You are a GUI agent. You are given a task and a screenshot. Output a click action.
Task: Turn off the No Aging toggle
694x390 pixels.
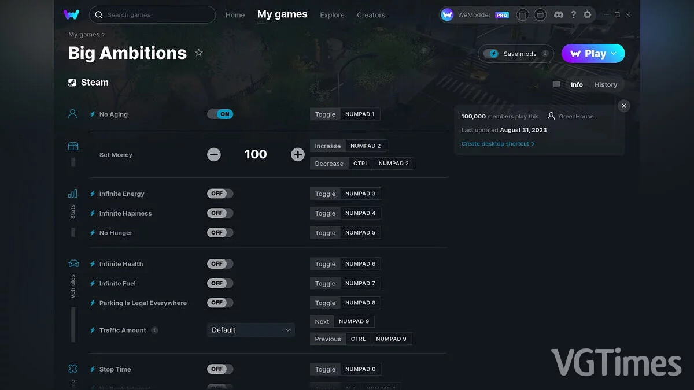tap(220, 114)
